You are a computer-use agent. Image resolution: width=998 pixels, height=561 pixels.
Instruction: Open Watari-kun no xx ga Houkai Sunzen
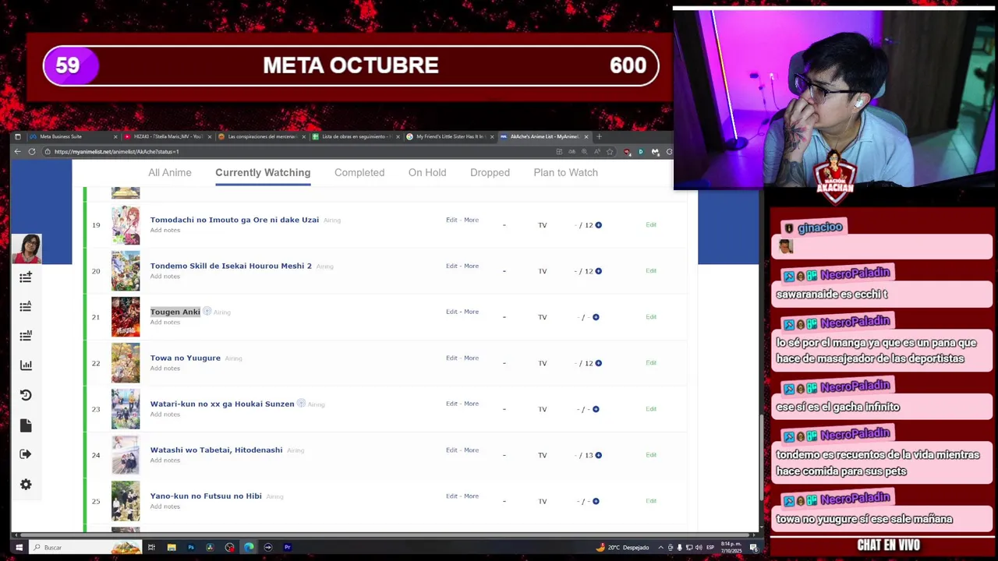[x=222, y=404]
